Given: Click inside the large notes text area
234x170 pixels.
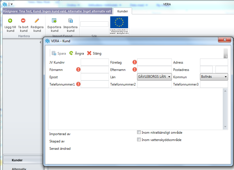Looking at the screenshot, I should [135, 109].
